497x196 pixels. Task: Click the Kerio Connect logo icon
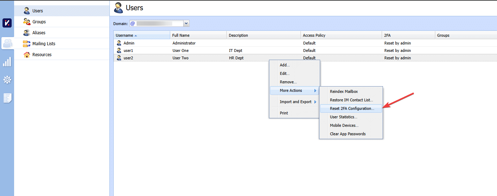point(7,23)
